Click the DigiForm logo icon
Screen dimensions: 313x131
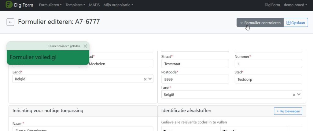pos(9,5)
